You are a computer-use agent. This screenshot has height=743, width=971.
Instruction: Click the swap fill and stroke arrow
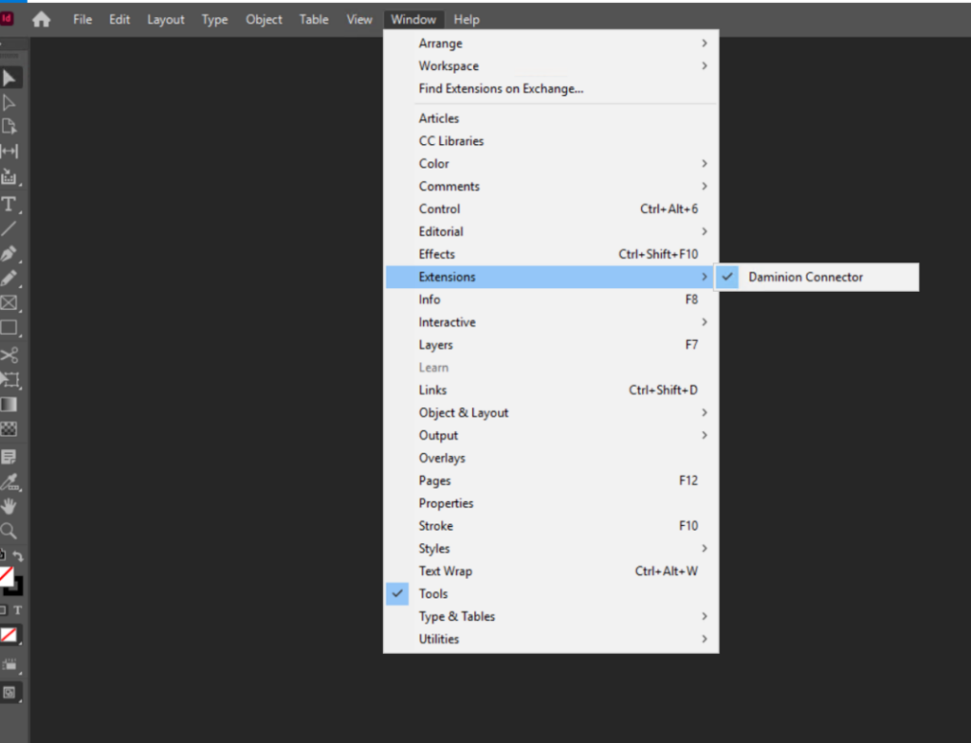coord(18,557)
